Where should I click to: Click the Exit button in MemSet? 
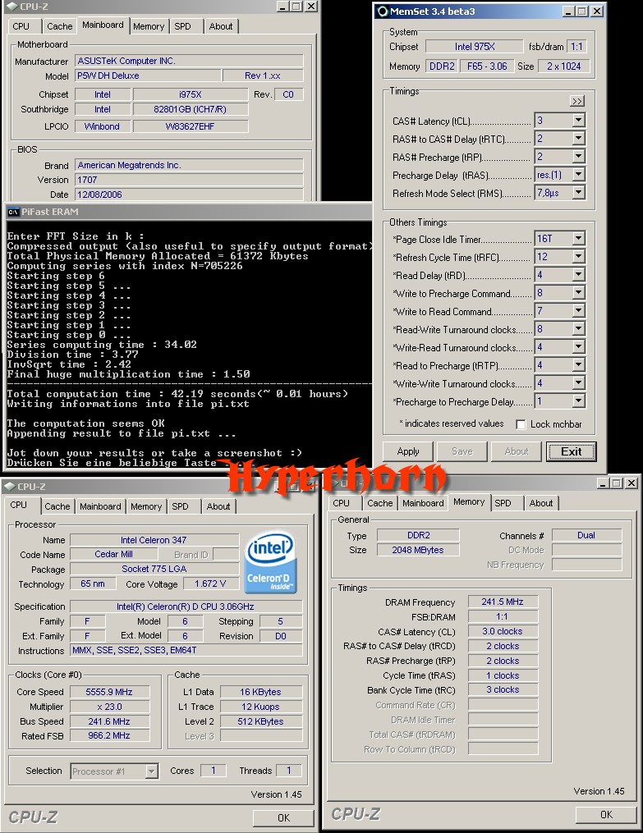572,451
